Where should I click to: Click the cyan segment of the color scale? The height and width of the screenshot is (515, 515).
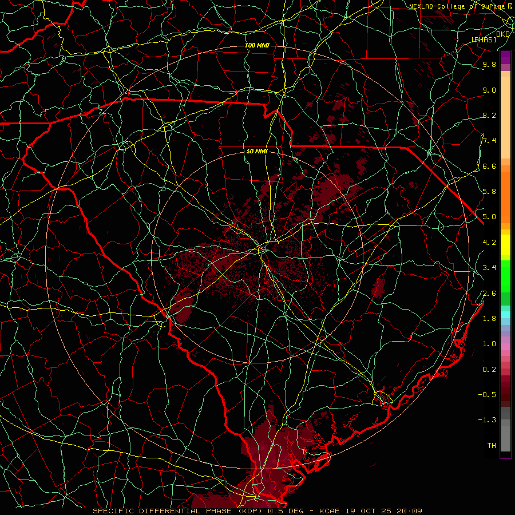(505, 314)
